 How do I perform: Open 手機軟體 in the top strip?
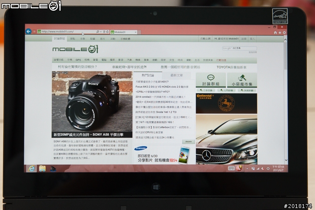(x=125, y=39)
